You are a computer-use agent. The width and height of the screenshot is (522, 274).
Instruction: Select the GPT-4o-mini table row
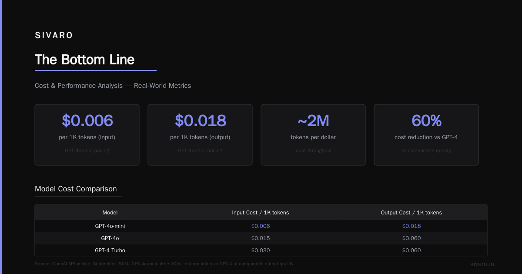pos(261,226)
